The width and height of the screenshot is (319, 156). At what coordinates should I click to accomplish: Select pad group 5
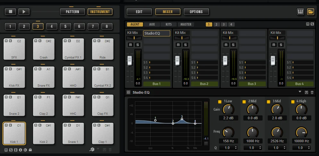tap(65, 26)
